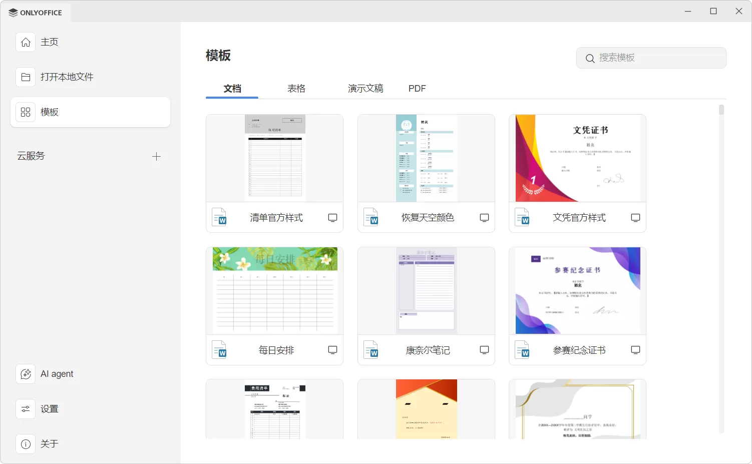Open the 每日安排 template thumbnail

(274, 290)
